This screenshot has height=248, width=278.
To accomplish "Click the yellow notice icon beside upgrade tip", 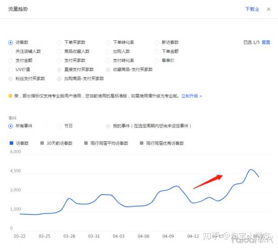I will 10,96.
